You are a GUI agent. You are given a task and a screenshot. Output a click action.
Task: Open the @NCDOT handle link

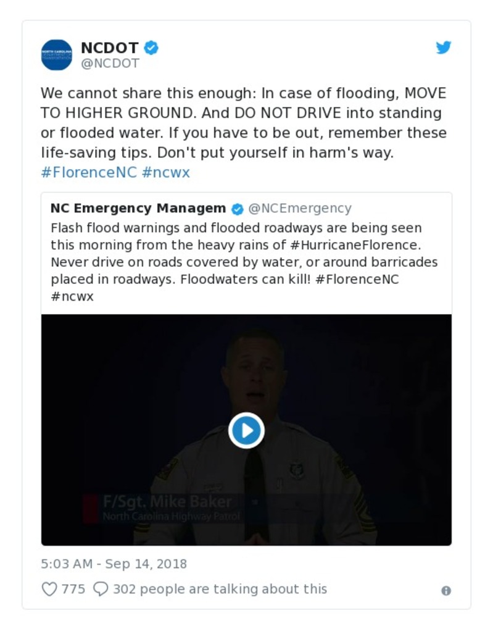tap(110, 63)
